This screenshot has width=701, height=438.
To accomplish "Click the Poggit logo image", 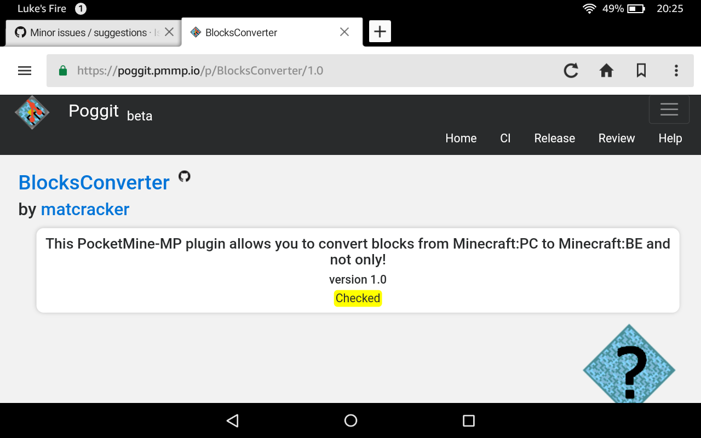I will 32,113.
